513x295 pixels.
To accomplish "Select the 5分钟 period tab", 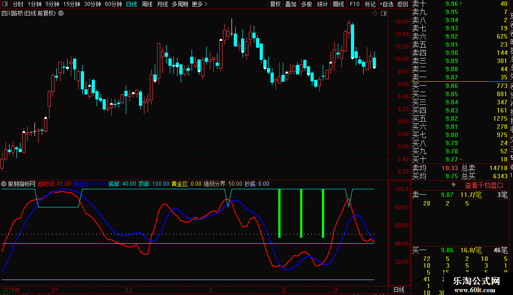I will point(52,4).
